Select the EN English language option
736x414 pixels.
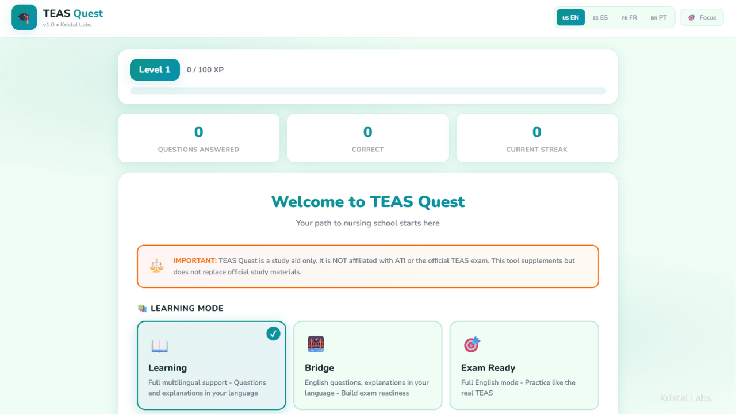pyautogui.click(x=570, y=18)
